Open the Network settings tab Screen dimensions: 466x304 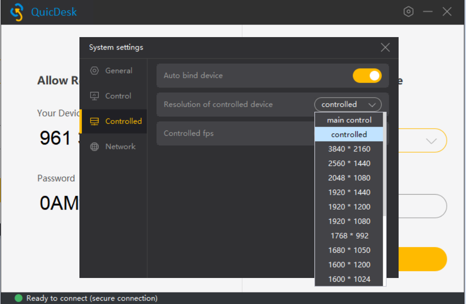click(114, 146)
